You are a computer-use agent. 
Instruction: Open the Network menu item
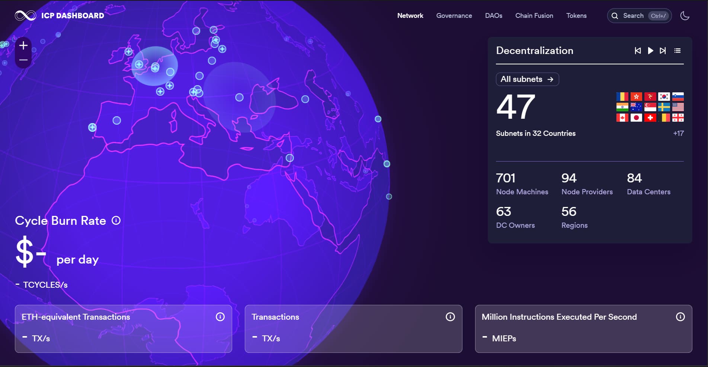410,16
